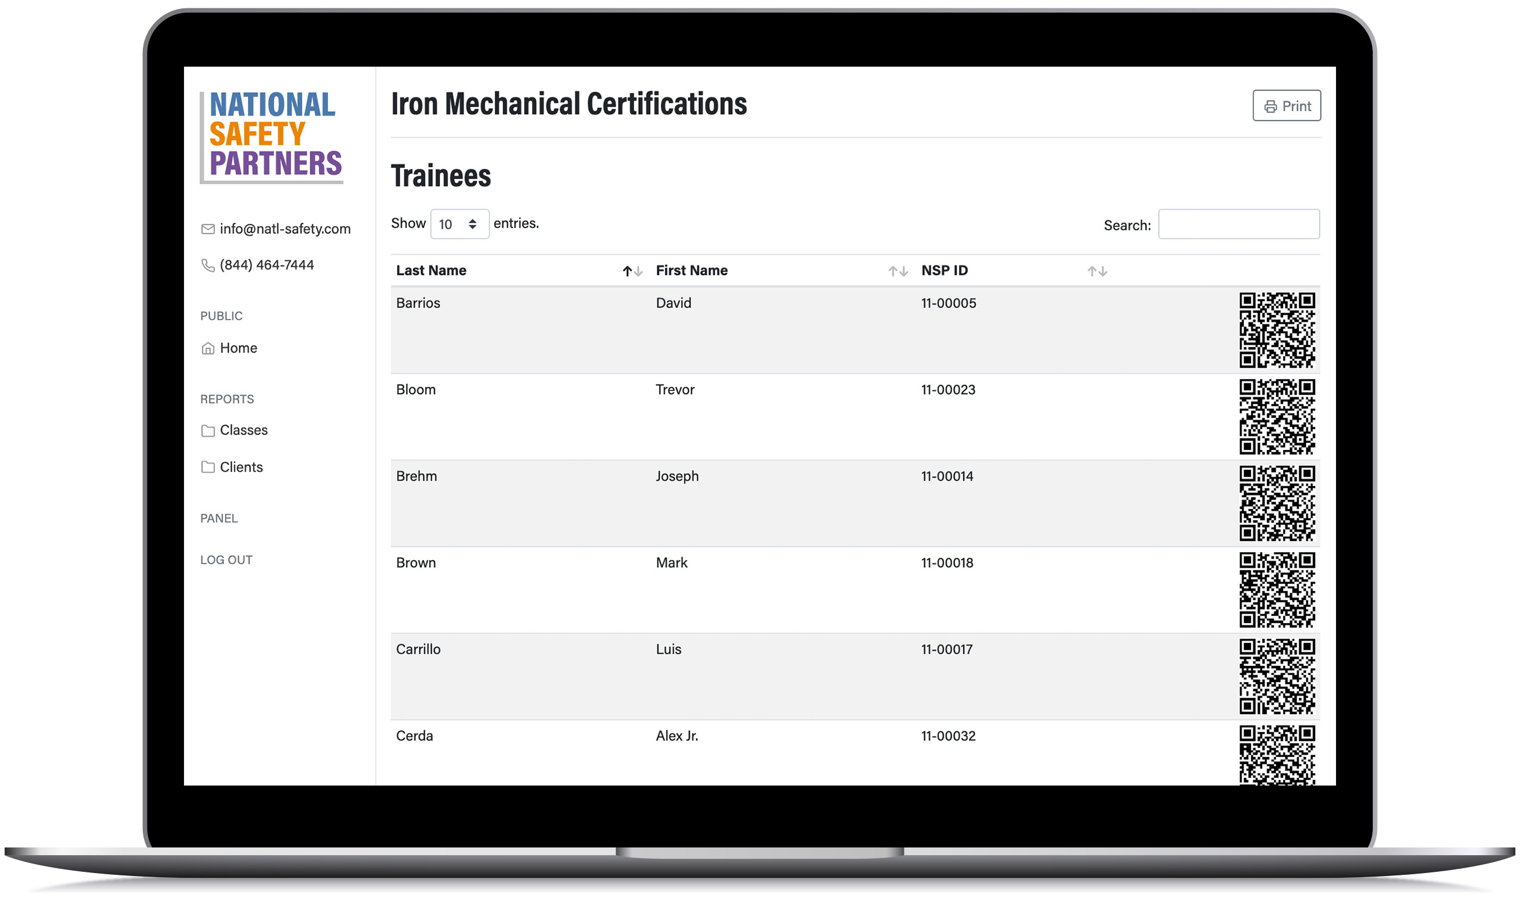Click the First Name column header

pos(691,270)
